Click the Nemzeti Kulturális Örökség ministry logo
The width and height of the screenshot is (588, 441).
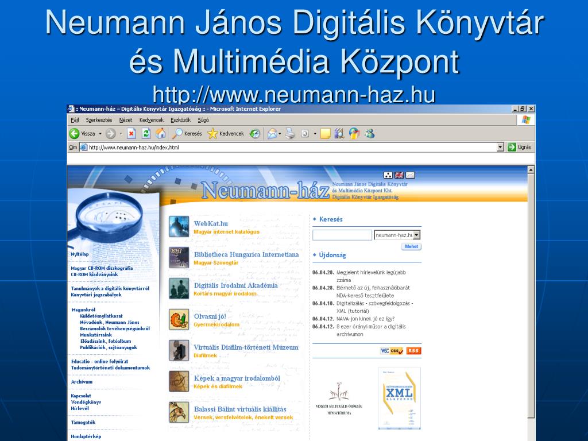pyautogui.click(x=339, y=399)
